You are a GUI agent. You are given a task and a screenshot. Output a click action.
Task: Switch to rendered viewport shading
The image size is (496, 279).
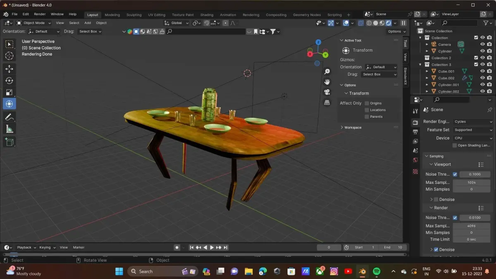[389, 23]
